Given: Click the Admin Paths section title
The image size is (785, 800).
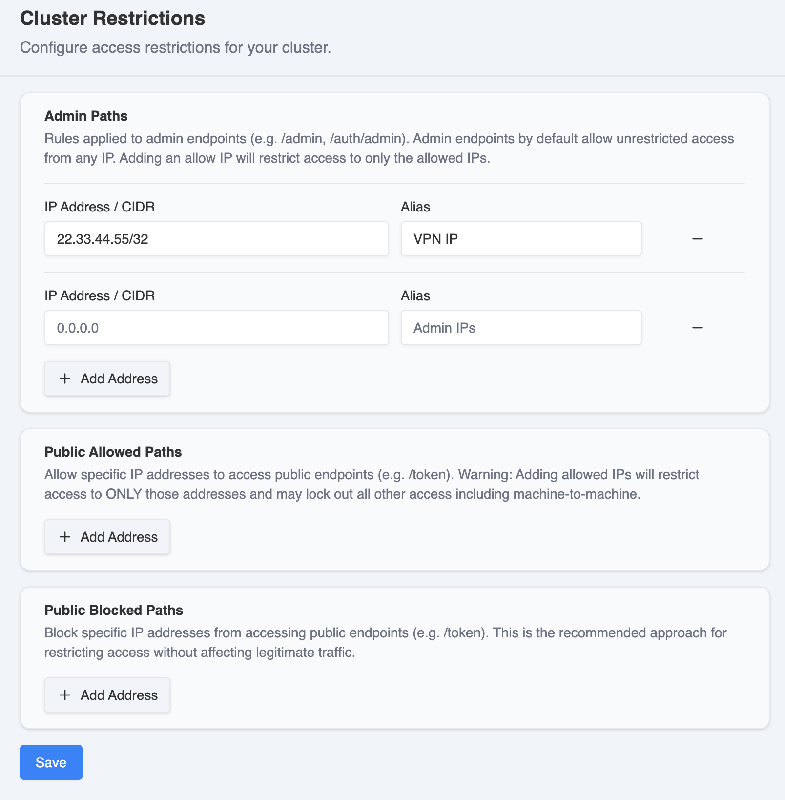Looking at the screenshot, I should click(86, 116).
